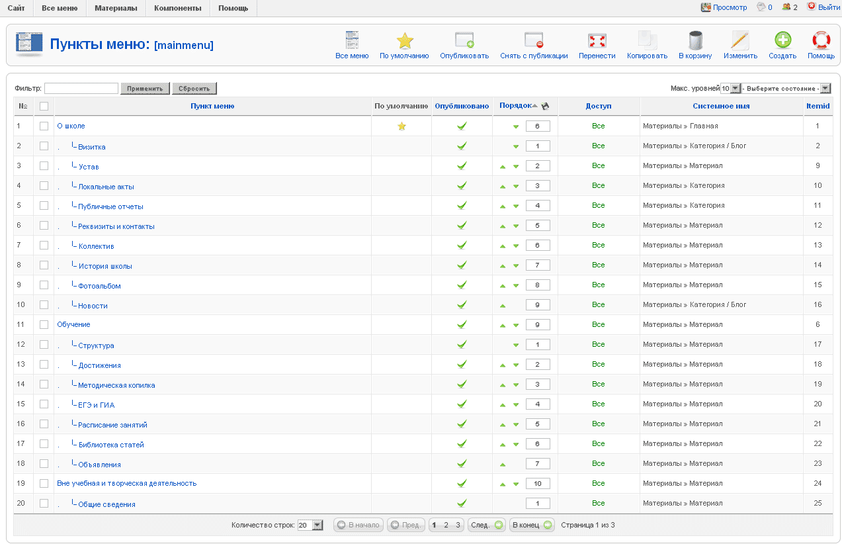Click the Создать (create) toolbar icon
This screenshot has height=544, width=842.
pos(782,41)
